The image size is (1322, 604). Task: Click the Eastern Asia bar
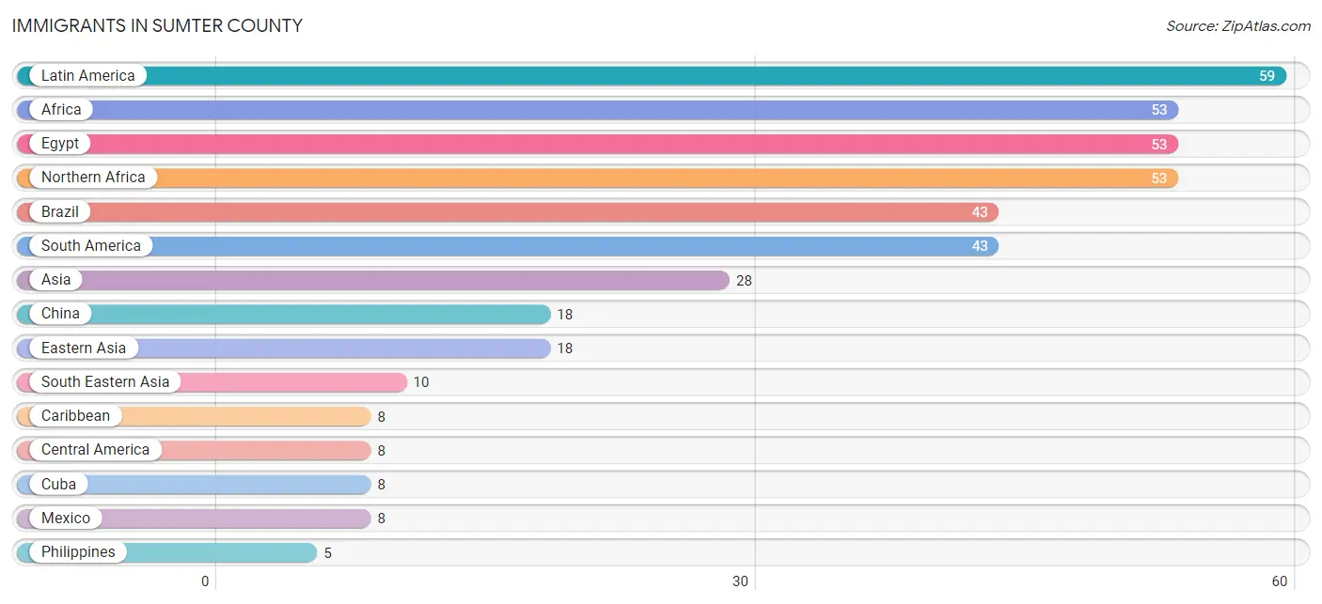(x=283, y=348)
